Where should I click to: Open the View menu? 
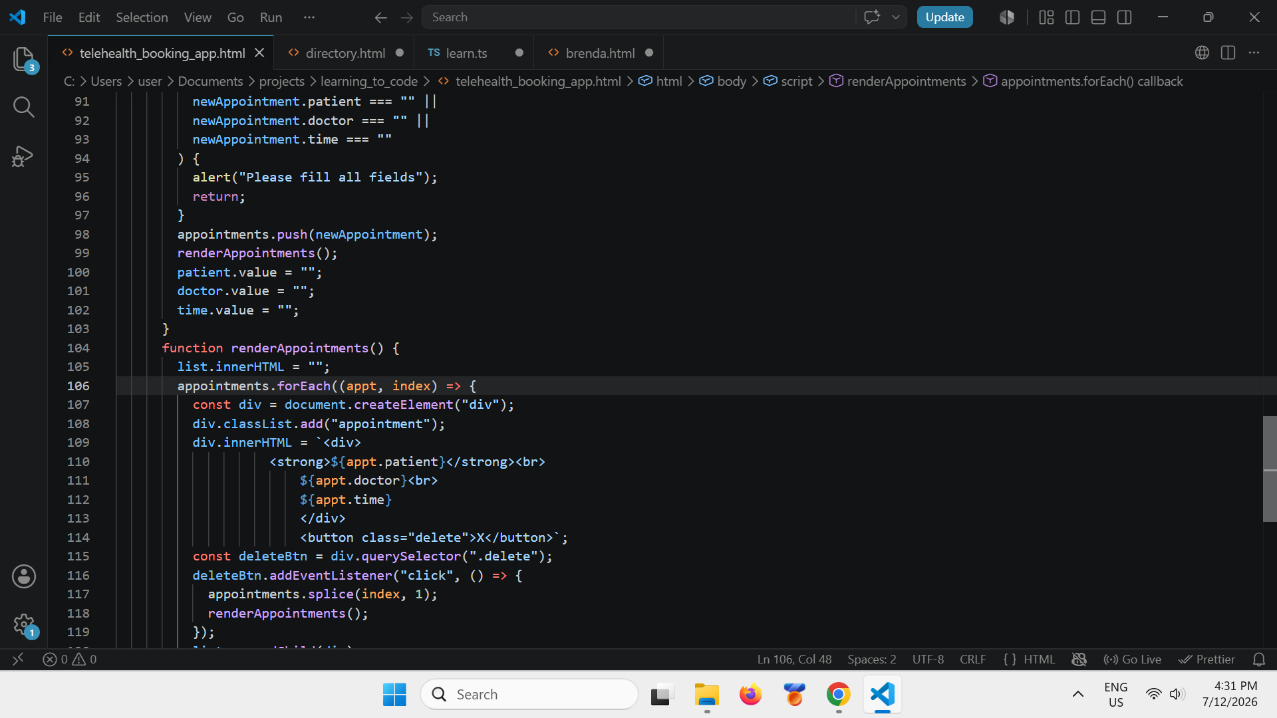point(198,17)
